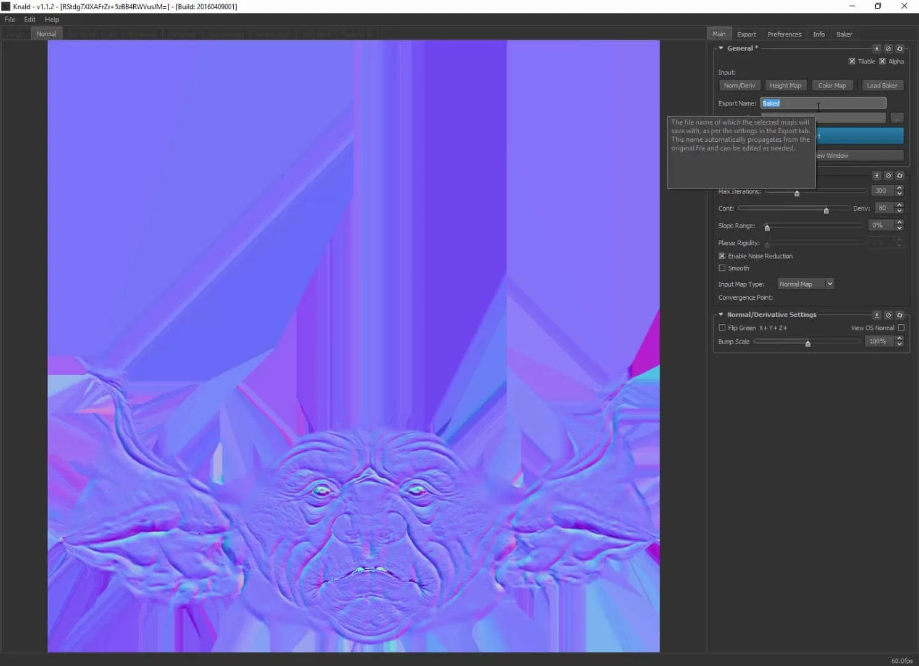Check the Flip Green checkbox
Viewport: 919px width, 666px height.
722,328
